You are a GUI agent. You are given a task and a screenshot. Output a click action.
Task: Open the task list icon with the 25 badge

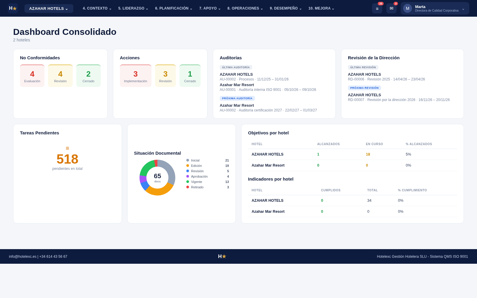coord(377,8)
